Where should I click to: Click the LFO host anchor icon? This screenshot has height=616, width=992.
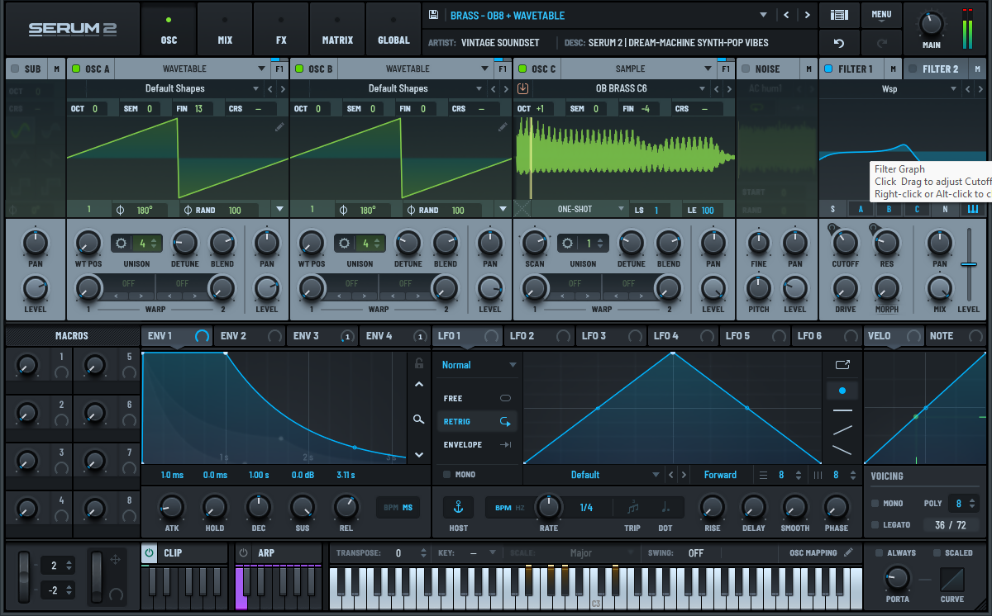(x=458, y=507)
